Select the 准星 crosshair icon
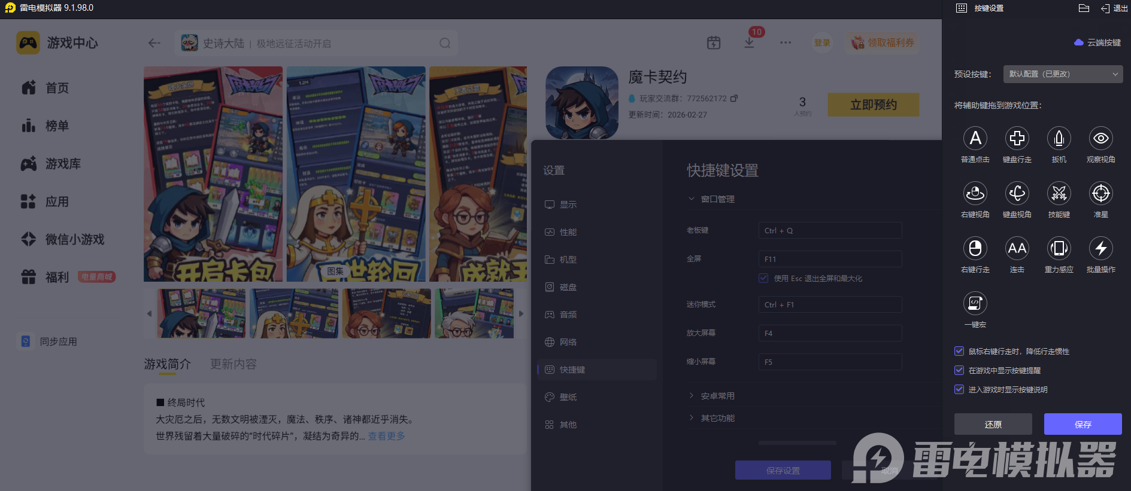The height and width of the screenshot is (491, 1131). [1100, 193]
